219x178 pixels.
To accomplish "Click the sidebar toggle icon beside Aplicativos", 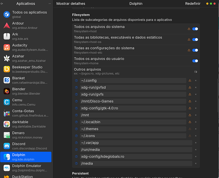I will [x=2, y=4].
